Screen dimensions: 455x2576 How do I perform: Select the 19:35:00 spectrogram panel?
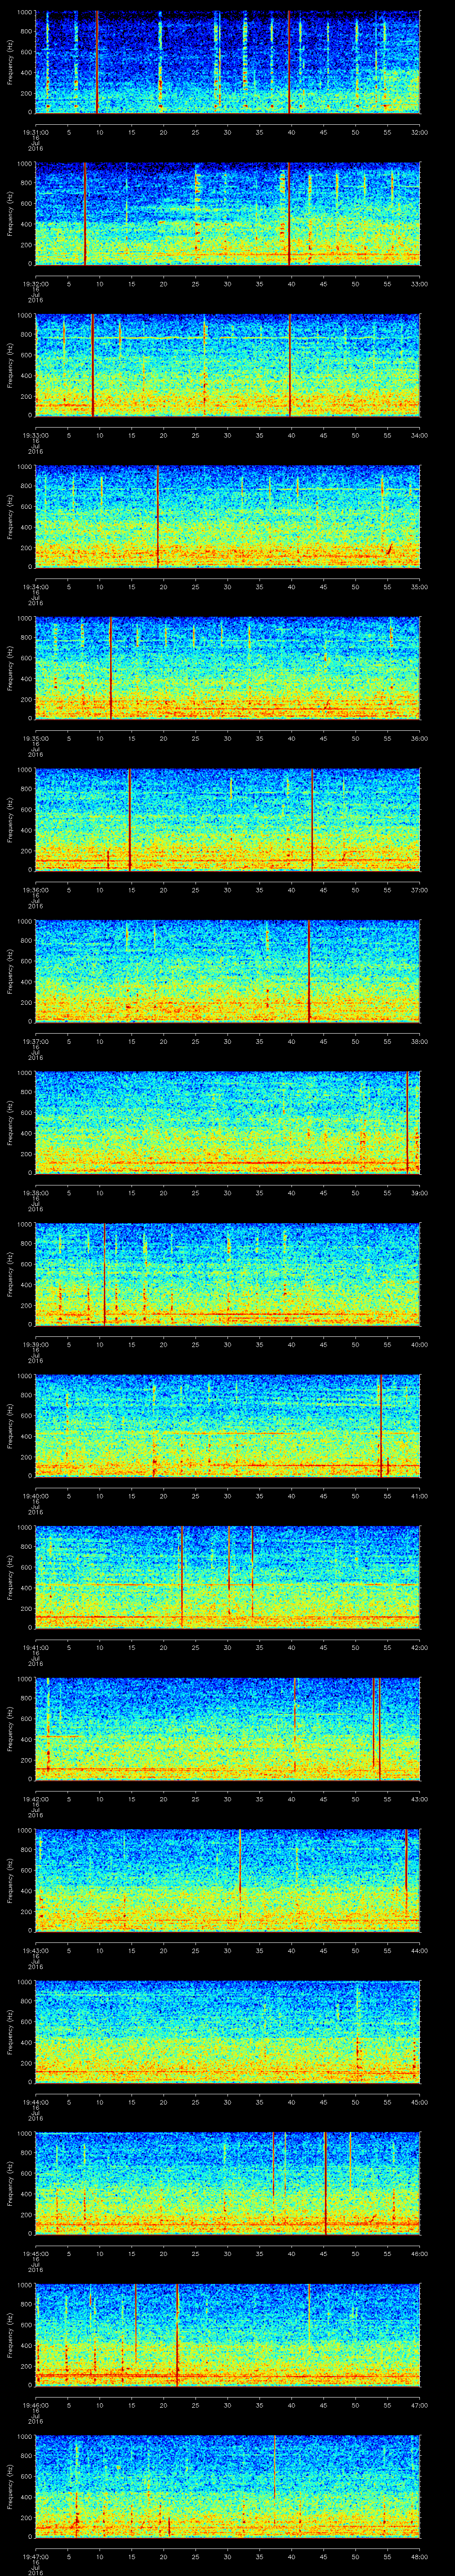228,668
